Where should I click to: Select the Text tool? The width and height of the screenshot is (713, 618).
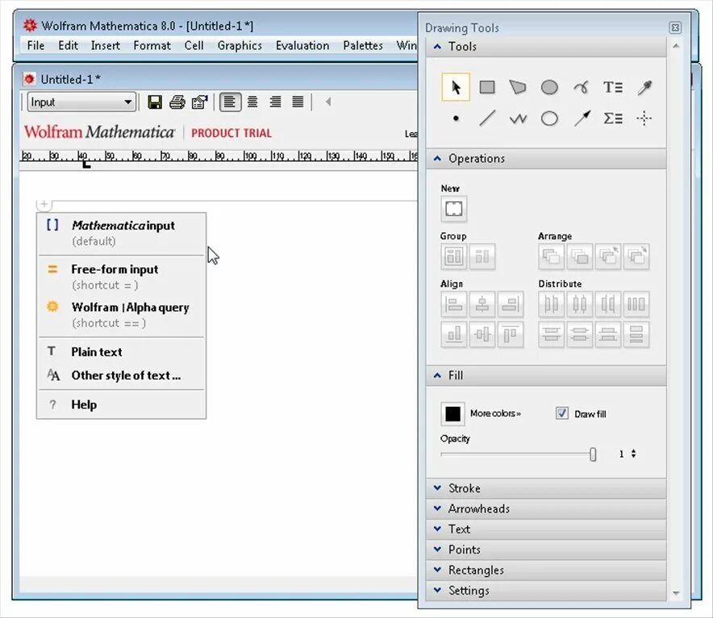[x=612, y=87]
